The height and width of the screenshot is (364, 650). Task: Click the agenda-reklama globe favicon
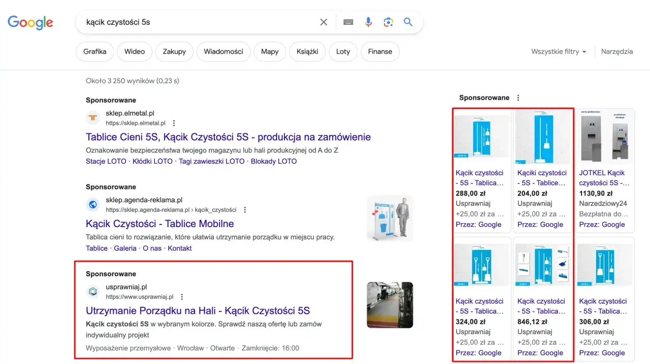pos(93,205)
